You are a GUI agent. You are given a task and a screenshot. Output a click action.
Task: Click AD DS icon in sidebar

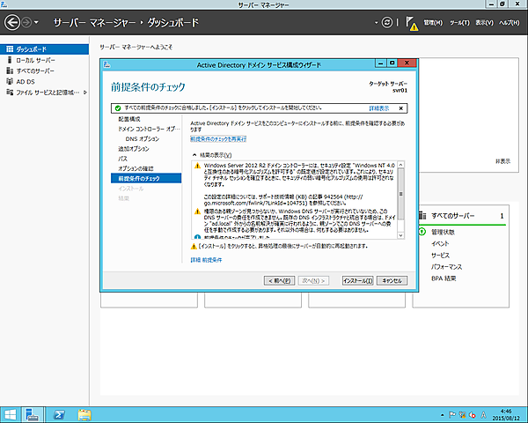(x=10, y=81)
